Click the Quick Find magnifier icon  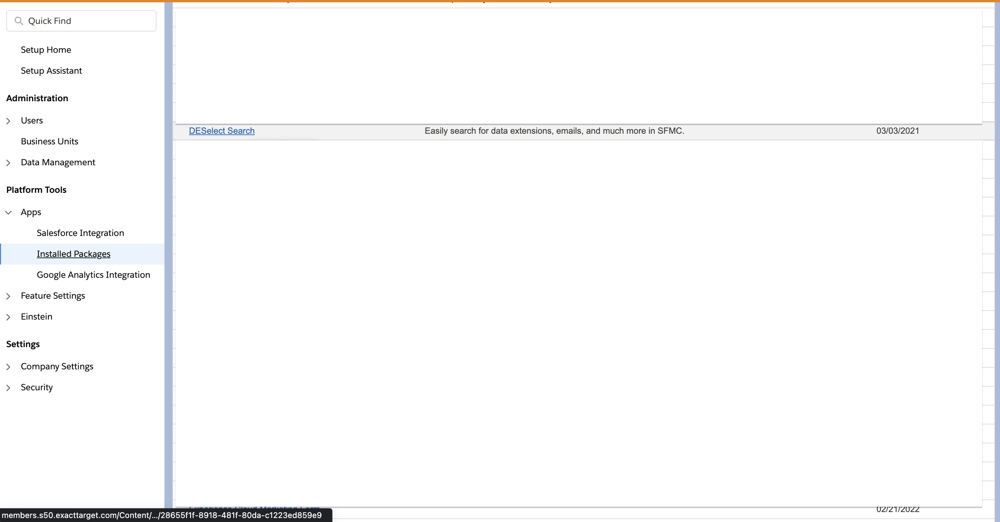[19, 21]
